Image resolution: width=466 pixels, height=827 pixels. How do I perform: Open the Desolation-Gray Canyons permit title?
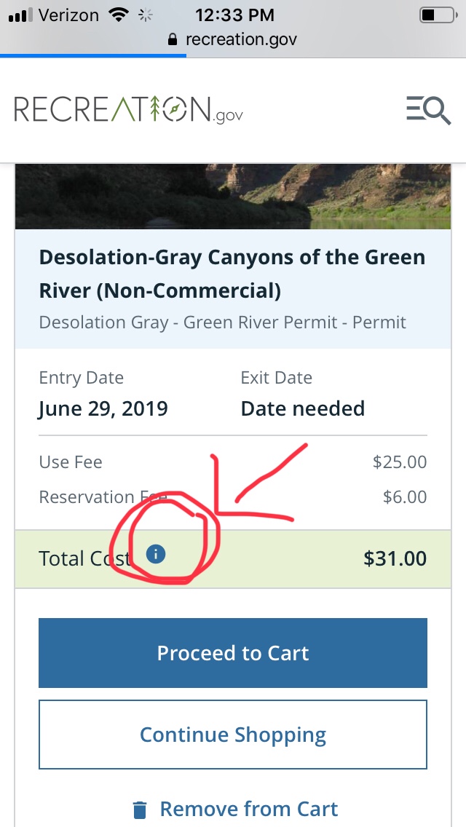(232, 274)
